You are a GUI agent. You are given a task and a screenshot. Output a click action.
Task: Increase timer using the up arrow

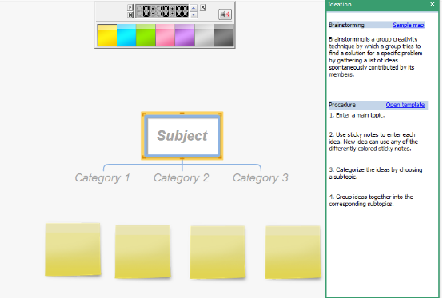(x=194, y=8)
